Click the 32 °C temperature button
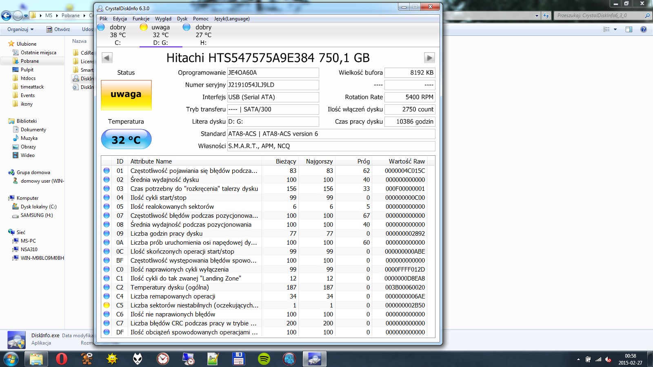This screenshot has width=653, height=367. point(126,139)
